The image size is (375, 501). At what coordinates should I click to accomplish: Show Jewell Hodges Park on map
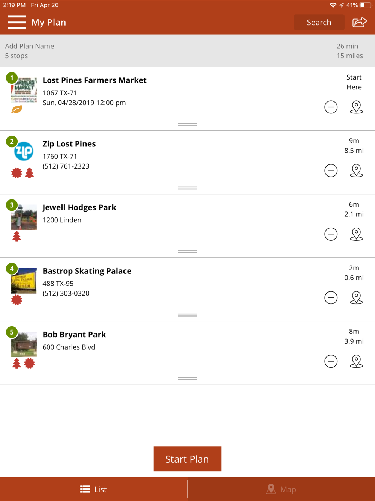tap(356, 234)
